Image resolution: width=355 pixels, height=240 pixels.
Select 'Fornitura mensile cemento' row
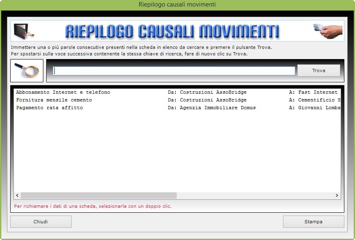pyautogui.click(x=177, y=100)
